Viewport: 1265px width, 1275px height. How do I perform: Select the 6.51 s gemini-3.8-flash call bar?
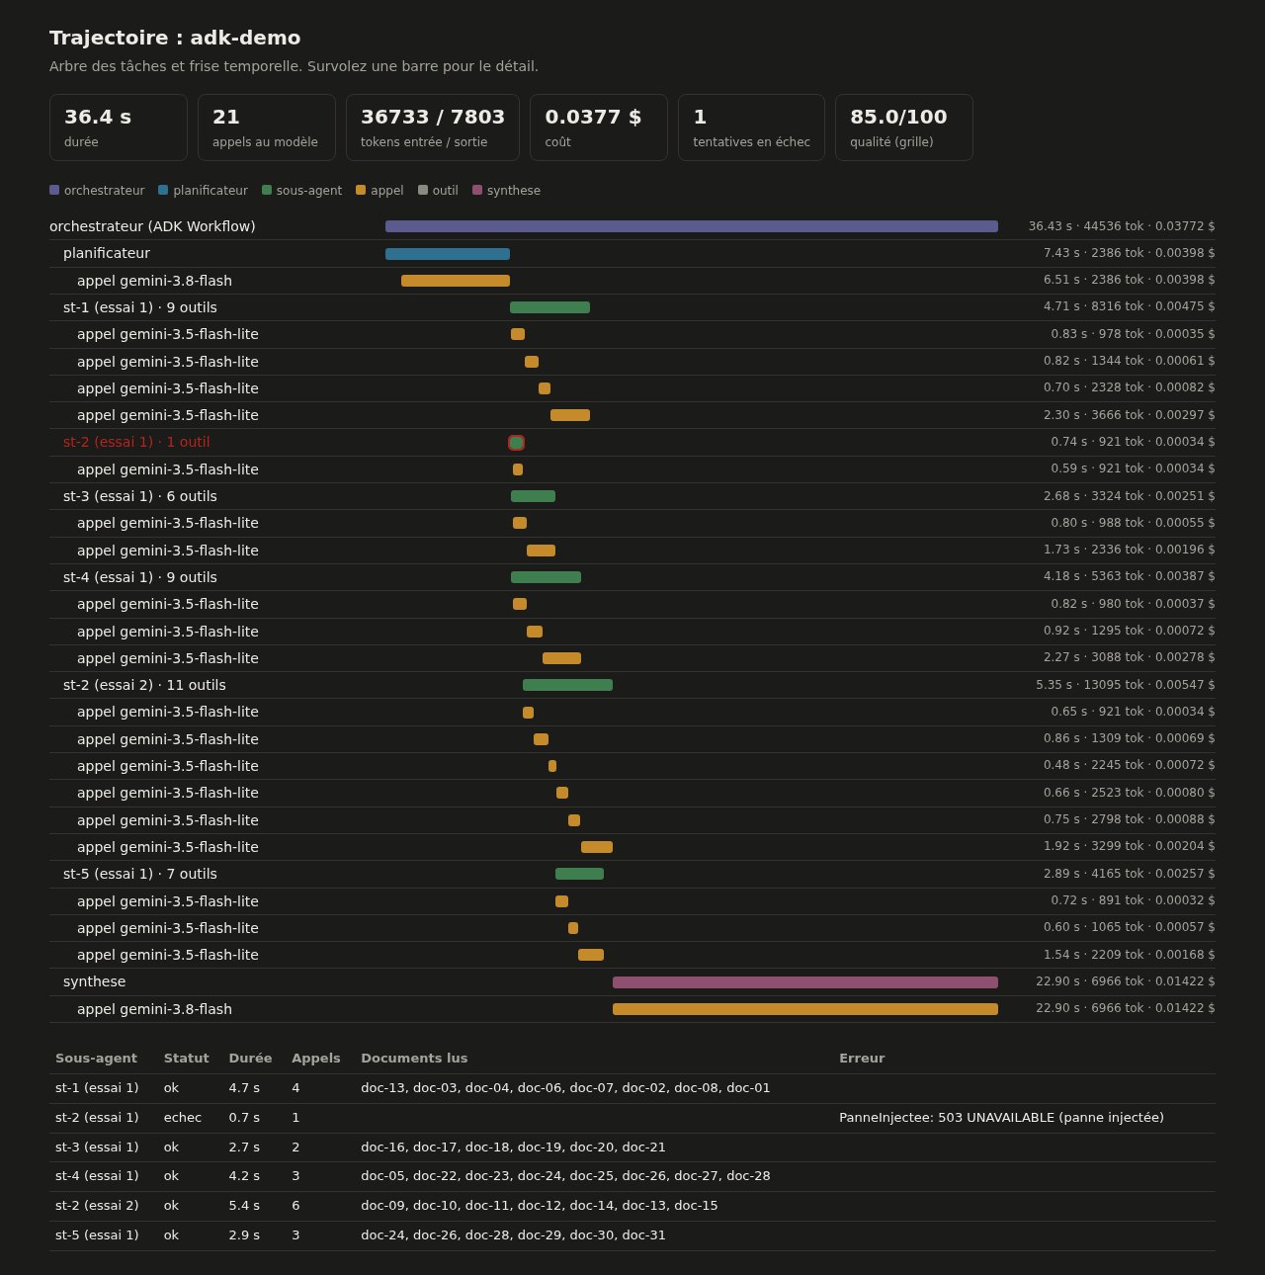pyautogui.click(x=456, y=281)
